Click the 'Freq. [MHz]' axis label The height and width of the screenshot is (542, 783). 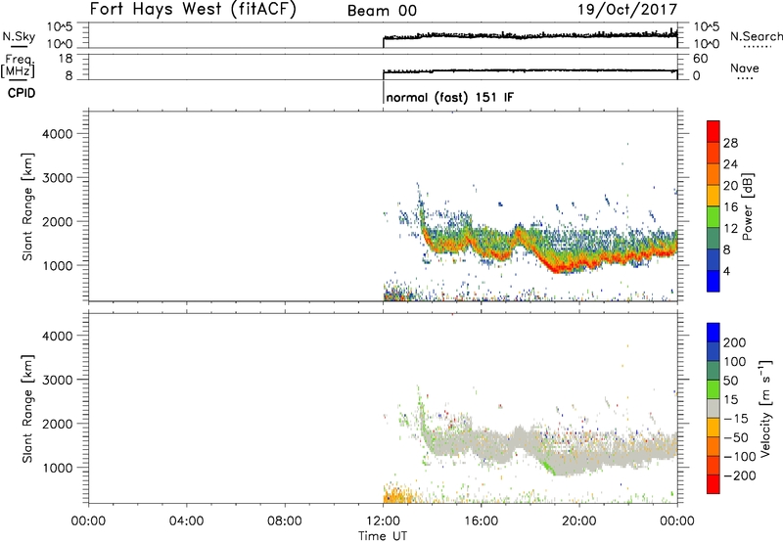coord(19,66)
